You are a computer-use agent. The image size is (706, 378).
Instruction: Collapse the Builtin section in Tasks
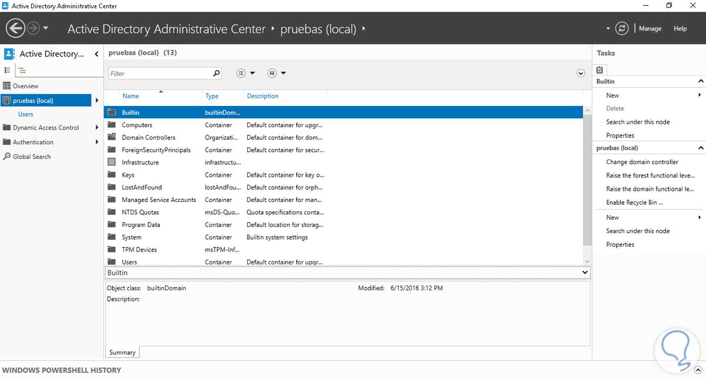tap(701, 81)
